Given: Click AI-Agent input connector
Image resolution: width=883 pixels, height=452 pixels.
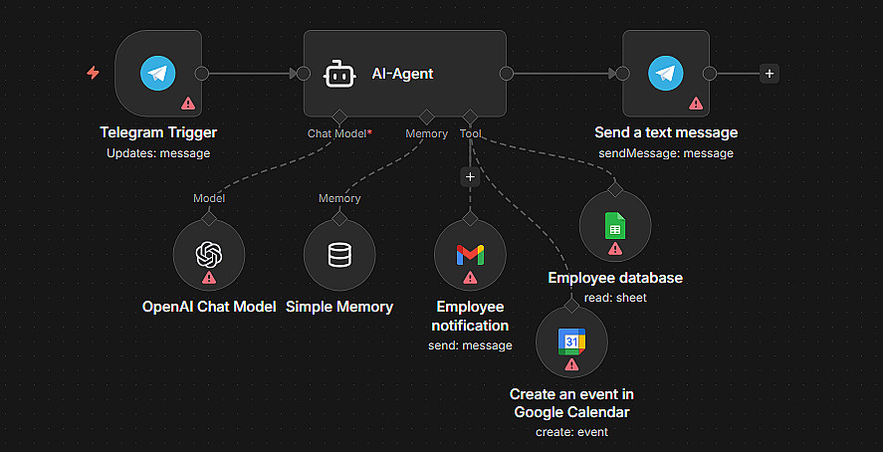Looking at the screenshot, I should [x=304, y=74].
